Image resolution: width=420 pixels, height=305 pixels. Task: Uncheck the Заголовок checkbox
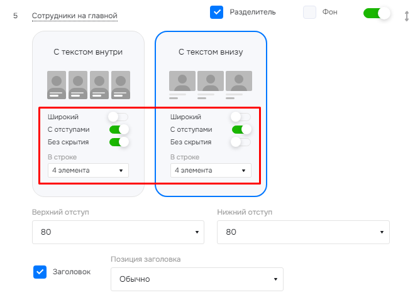pos(40,272)
